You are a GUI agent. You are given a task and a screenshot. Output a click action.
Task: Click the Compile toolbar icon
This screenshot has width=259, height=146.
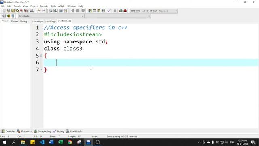click(90, 11)
